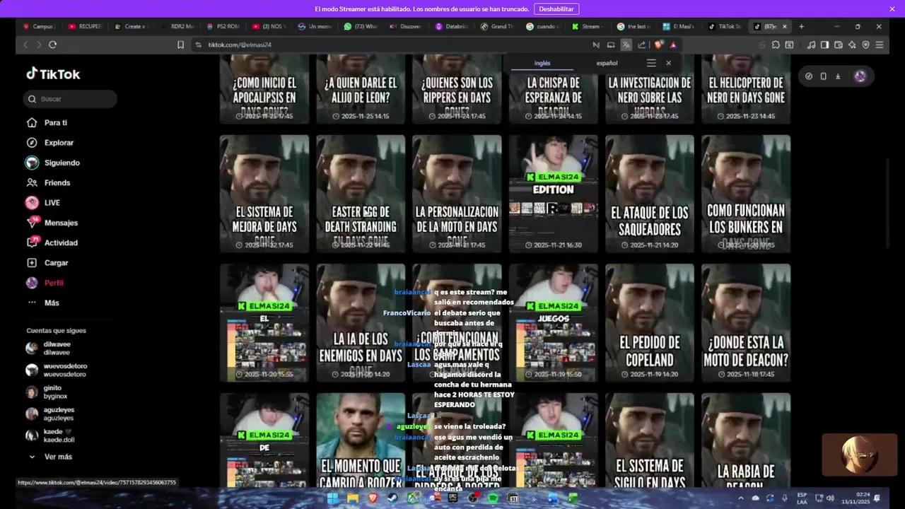Open ELMASI24 Edition video thumbnail
The height and width of the screenshot is (509, 905).
[554, 194]
